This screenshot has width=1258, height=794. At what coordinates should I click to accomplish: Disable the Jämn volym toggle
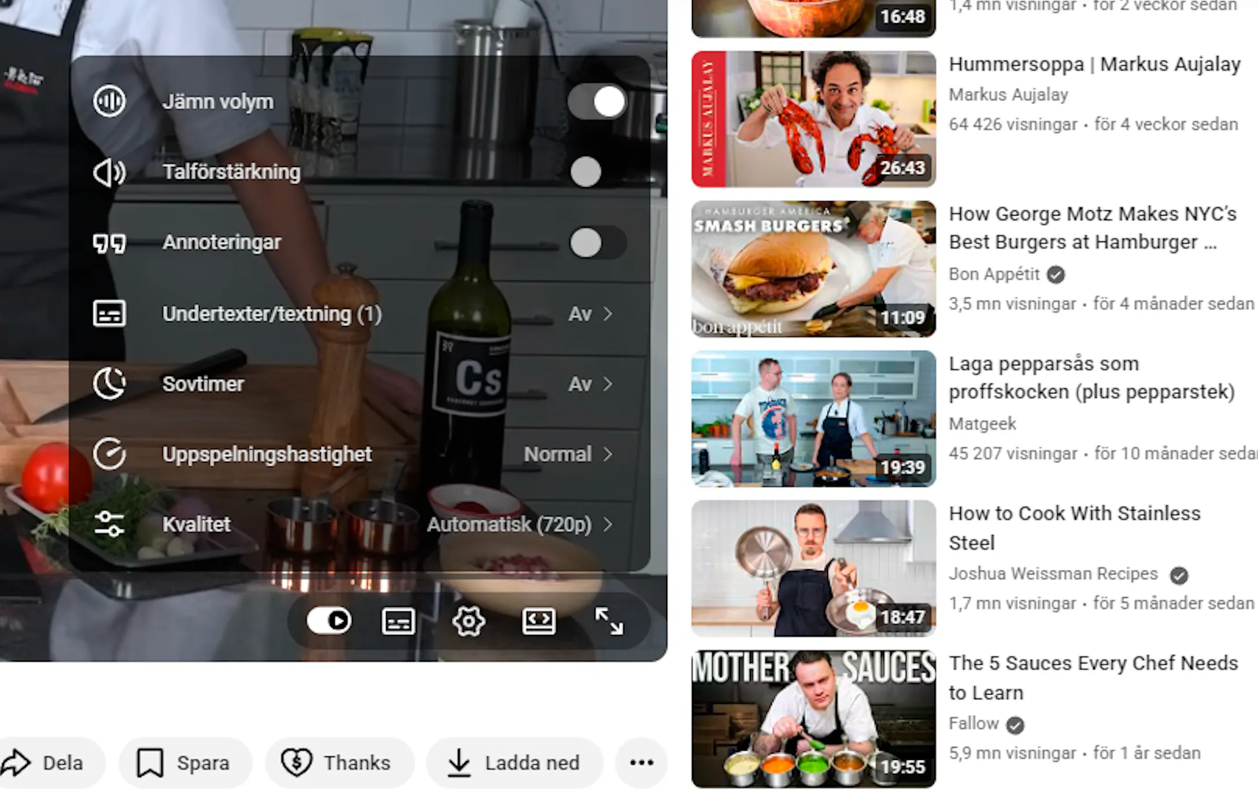click(597, 102)
